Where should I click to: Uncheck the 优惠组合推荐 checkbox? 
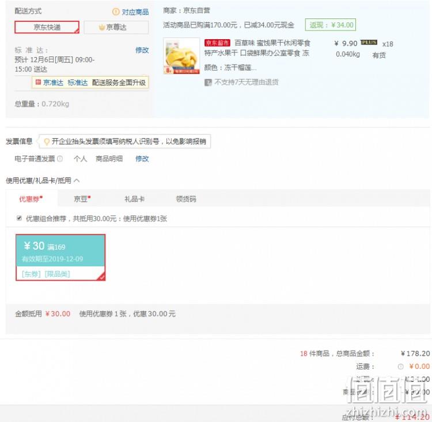[19, 218]
